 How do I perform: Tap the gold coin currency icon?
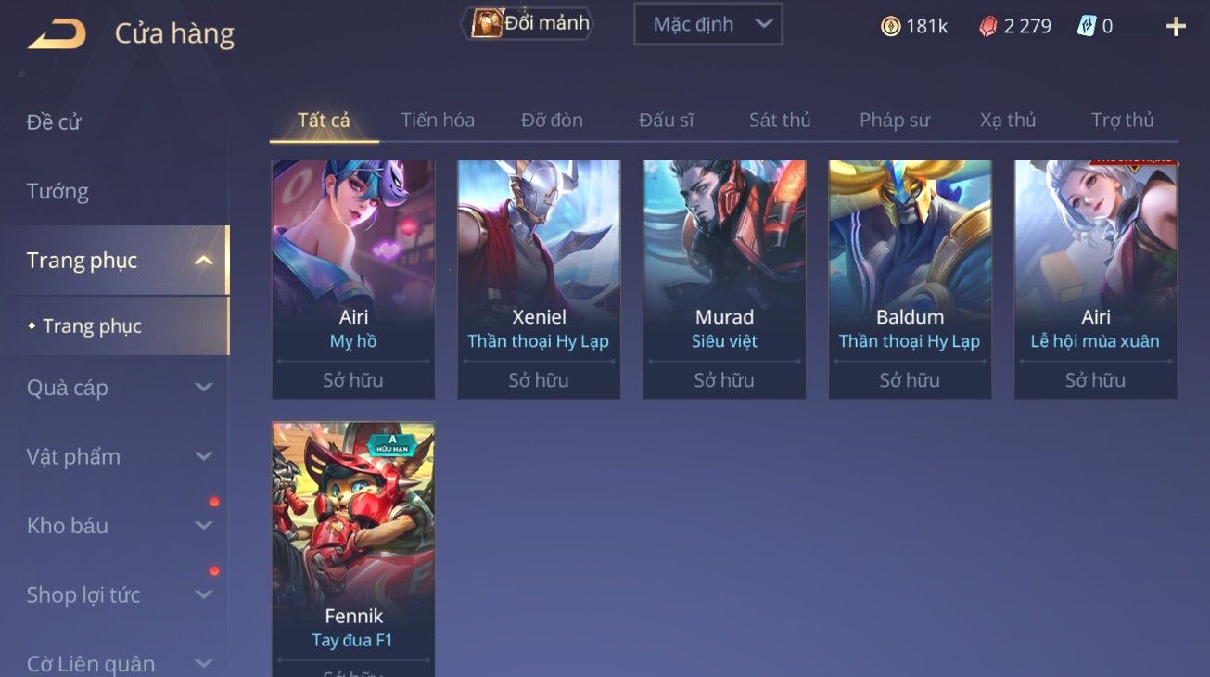[x=890, y=26]
